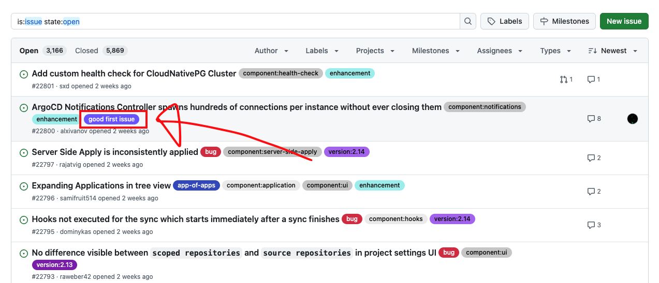Switch to the Open issues tab
The image size is (659, 283).
click(43, 51)
